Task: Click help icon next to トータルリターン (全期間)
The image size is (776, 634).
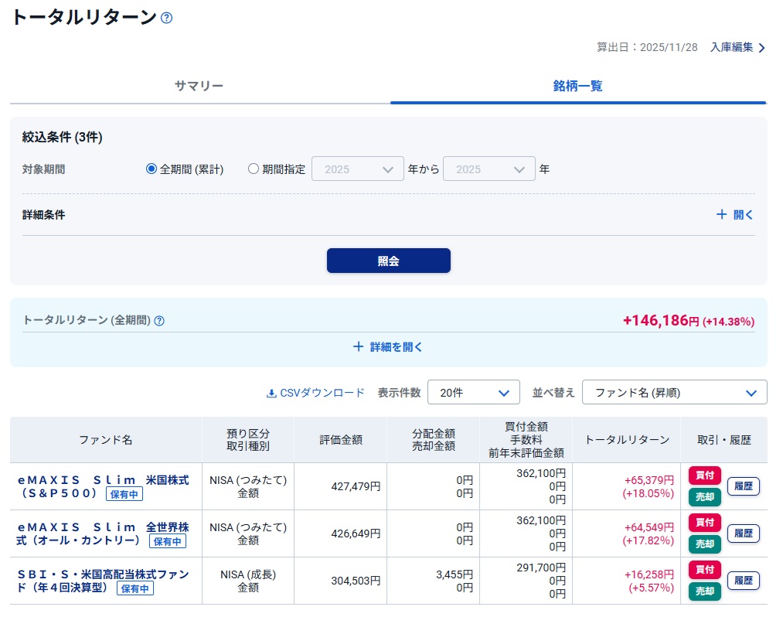Action: coord(159,321)
